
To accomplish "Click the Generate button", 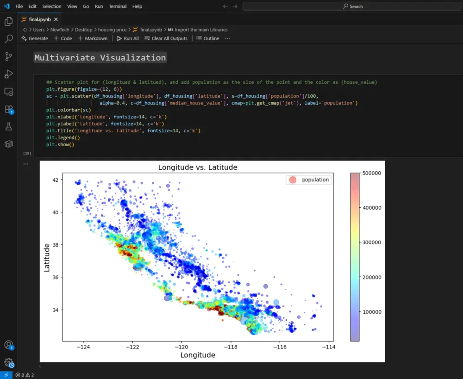I will (x=34, y=38).
